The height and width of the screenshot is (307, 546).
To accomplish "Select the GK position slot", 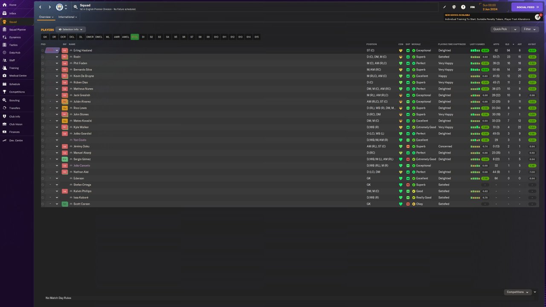I will [x=45, y=37].
